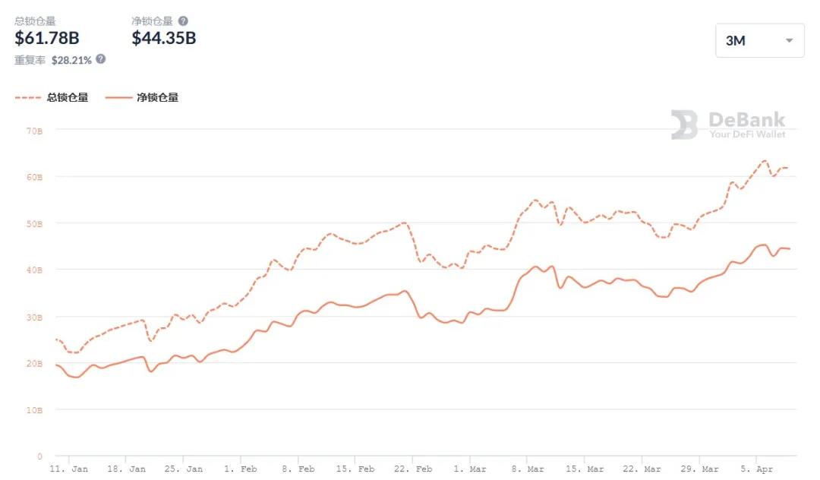This screenshot has width=820, height=480.
Task: Click the solid line legend swatch
Action: [x=118, y=97]
